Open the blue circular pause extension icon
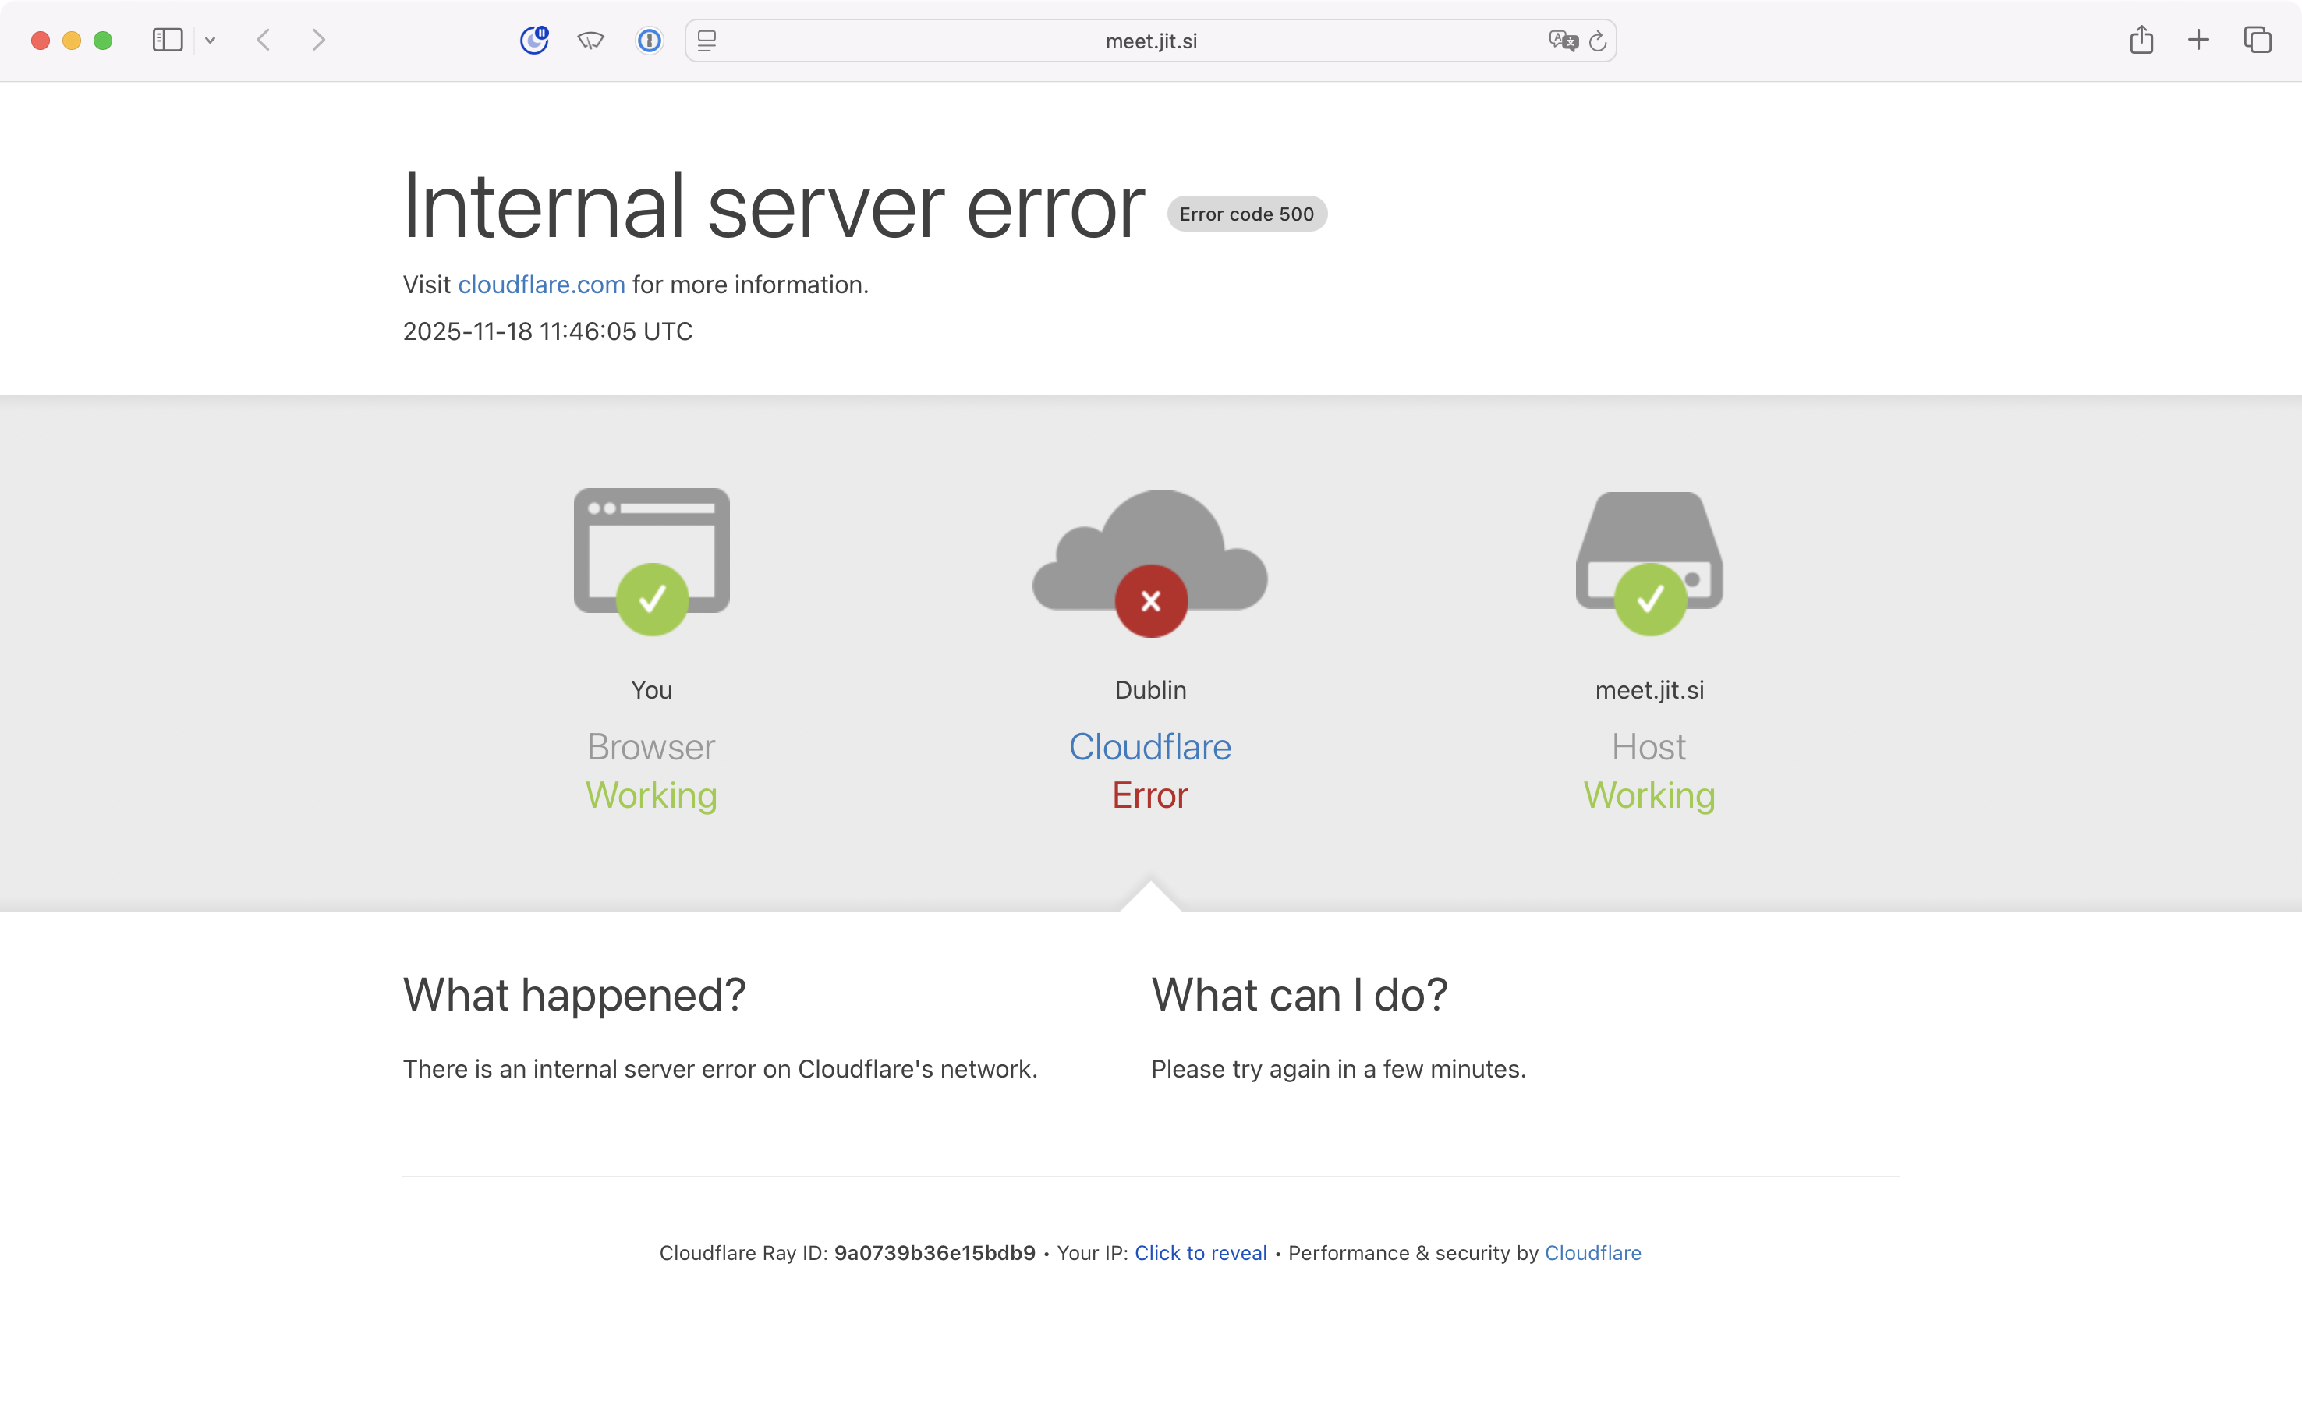 point(534,41)
